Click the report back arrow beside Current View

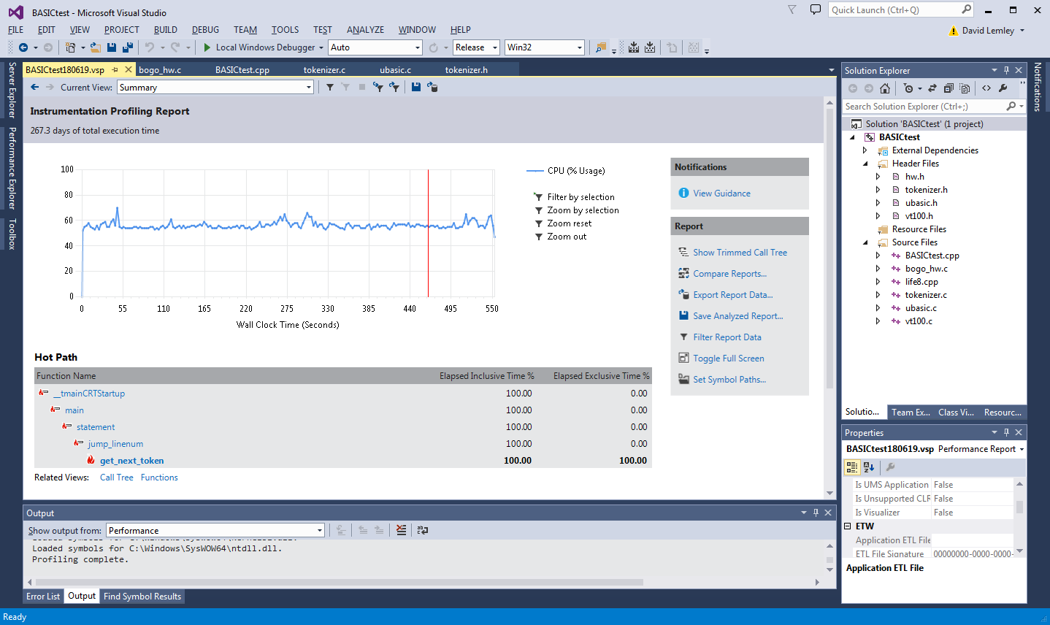click(34, 87)
